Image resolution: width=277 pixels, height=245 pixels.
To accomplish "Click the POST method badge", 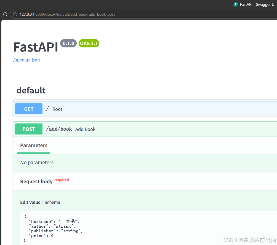I will [x=29, y=129].
